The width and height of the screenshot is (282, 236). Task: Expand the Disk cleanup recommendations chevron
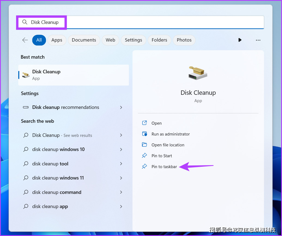click(121, 107)
